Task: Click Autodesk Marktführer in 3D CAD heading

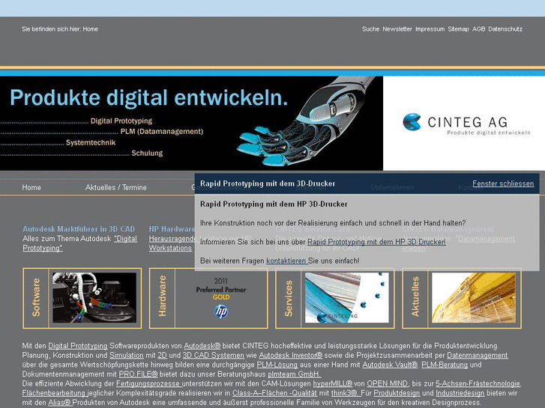Action: coord(79,229)
